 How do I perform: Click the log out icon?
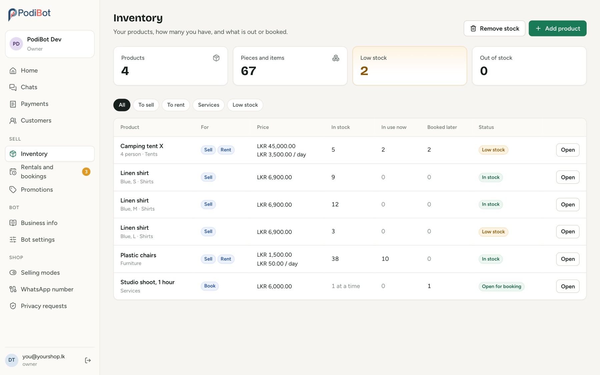[88, 360]
